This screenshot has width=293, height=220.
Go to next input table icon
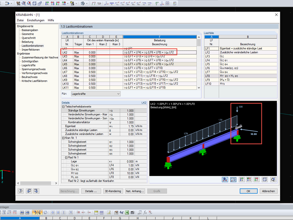(x=36, y=191)
